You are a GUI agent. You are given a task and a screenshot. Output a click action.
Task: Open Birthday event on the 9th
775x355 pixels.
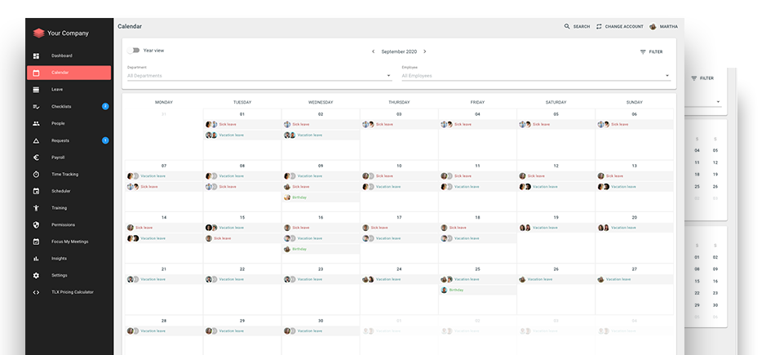(321, 197)
